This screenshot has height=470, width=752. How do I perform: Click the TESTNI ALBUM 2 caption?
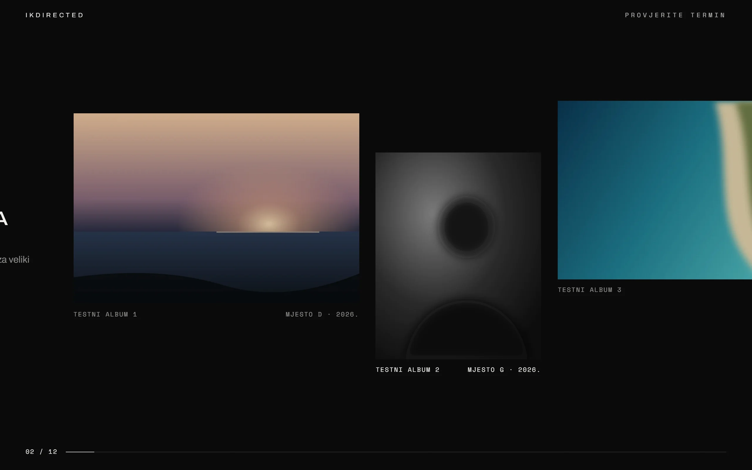tap(408, 370)
